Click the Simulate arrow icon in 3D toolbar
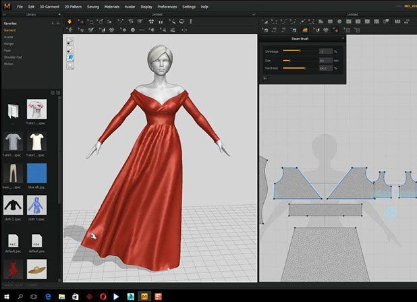The width and height of the screenshot is (417, 302). 69,22
